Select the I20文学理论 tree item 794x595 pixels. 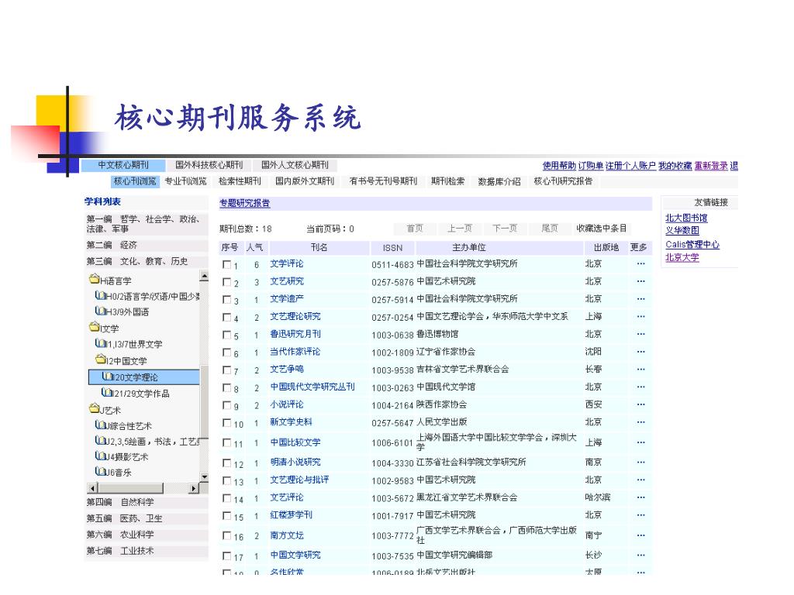pyautogui.click(x=144, y=377)
